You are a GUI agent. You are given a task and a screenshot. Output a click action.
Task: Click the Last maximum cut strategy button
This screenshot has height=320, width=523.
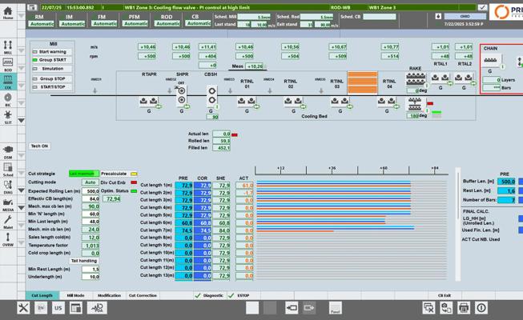pyautogui.click(x=84, y=174)
